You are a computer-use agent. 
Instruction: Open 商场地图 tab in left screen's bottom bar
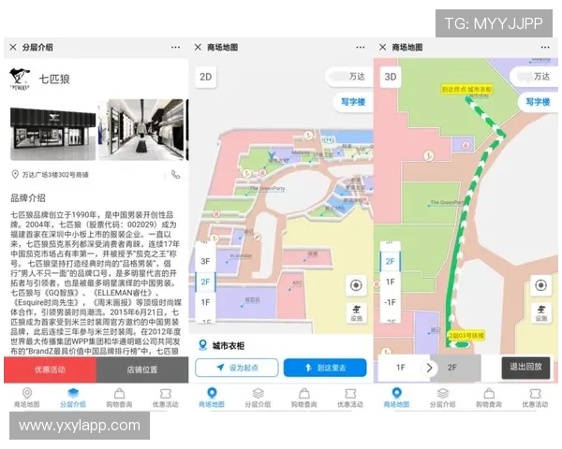[x=26, y=398]
